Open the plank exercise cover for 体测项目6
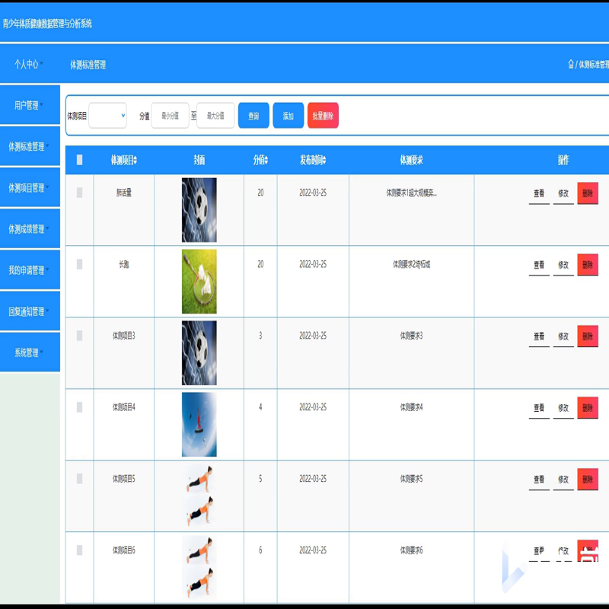The width and height of the screenshot is (609, 609). click(199, 567)
